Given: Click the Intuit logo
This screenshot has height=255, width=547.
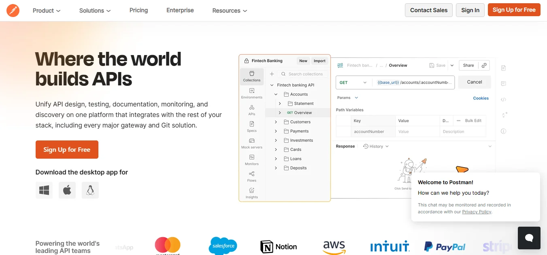Looking at the screenshot, I should (x=390, y=246).
